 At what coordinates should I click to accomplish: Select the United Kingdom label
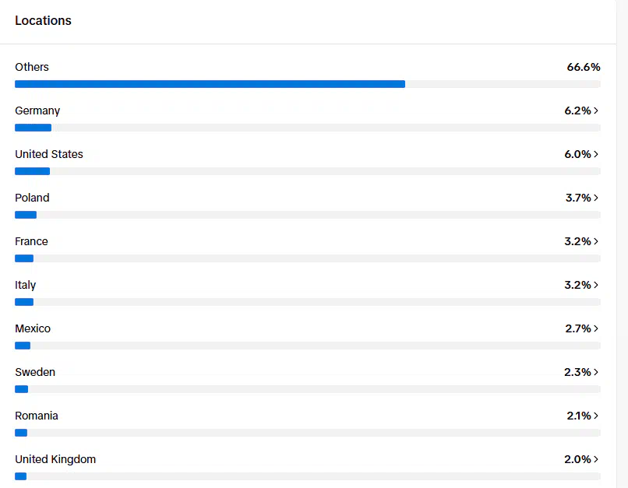(55, 459)
